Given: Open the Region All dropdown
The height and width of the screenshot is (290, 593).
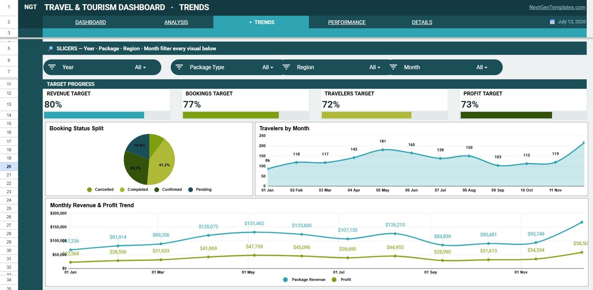Looking at the screenshot, I should click(x=375, y=67).
